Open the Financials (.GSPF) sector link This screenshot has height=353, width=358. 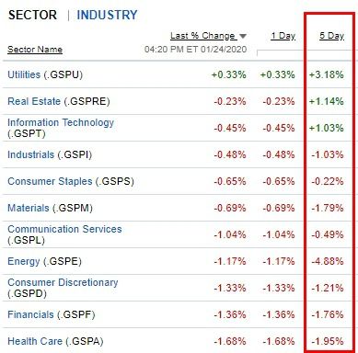(52, 314)
